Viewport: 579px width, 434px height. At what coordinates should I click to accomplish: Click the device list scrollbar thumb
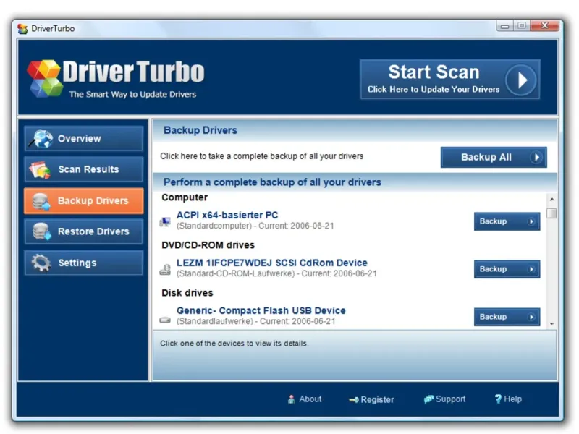click(551, 213)
